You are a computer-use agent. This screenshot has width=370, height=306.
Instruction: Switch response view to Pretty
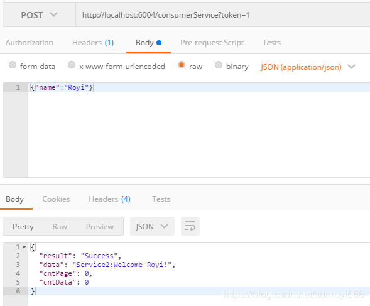pos(23,227)
